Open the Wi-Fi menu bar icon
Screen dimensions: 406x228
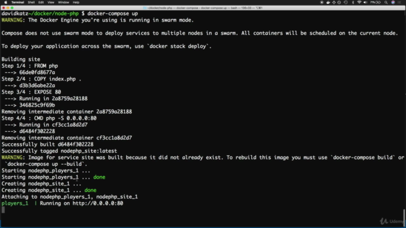click(x=359, y=3)
